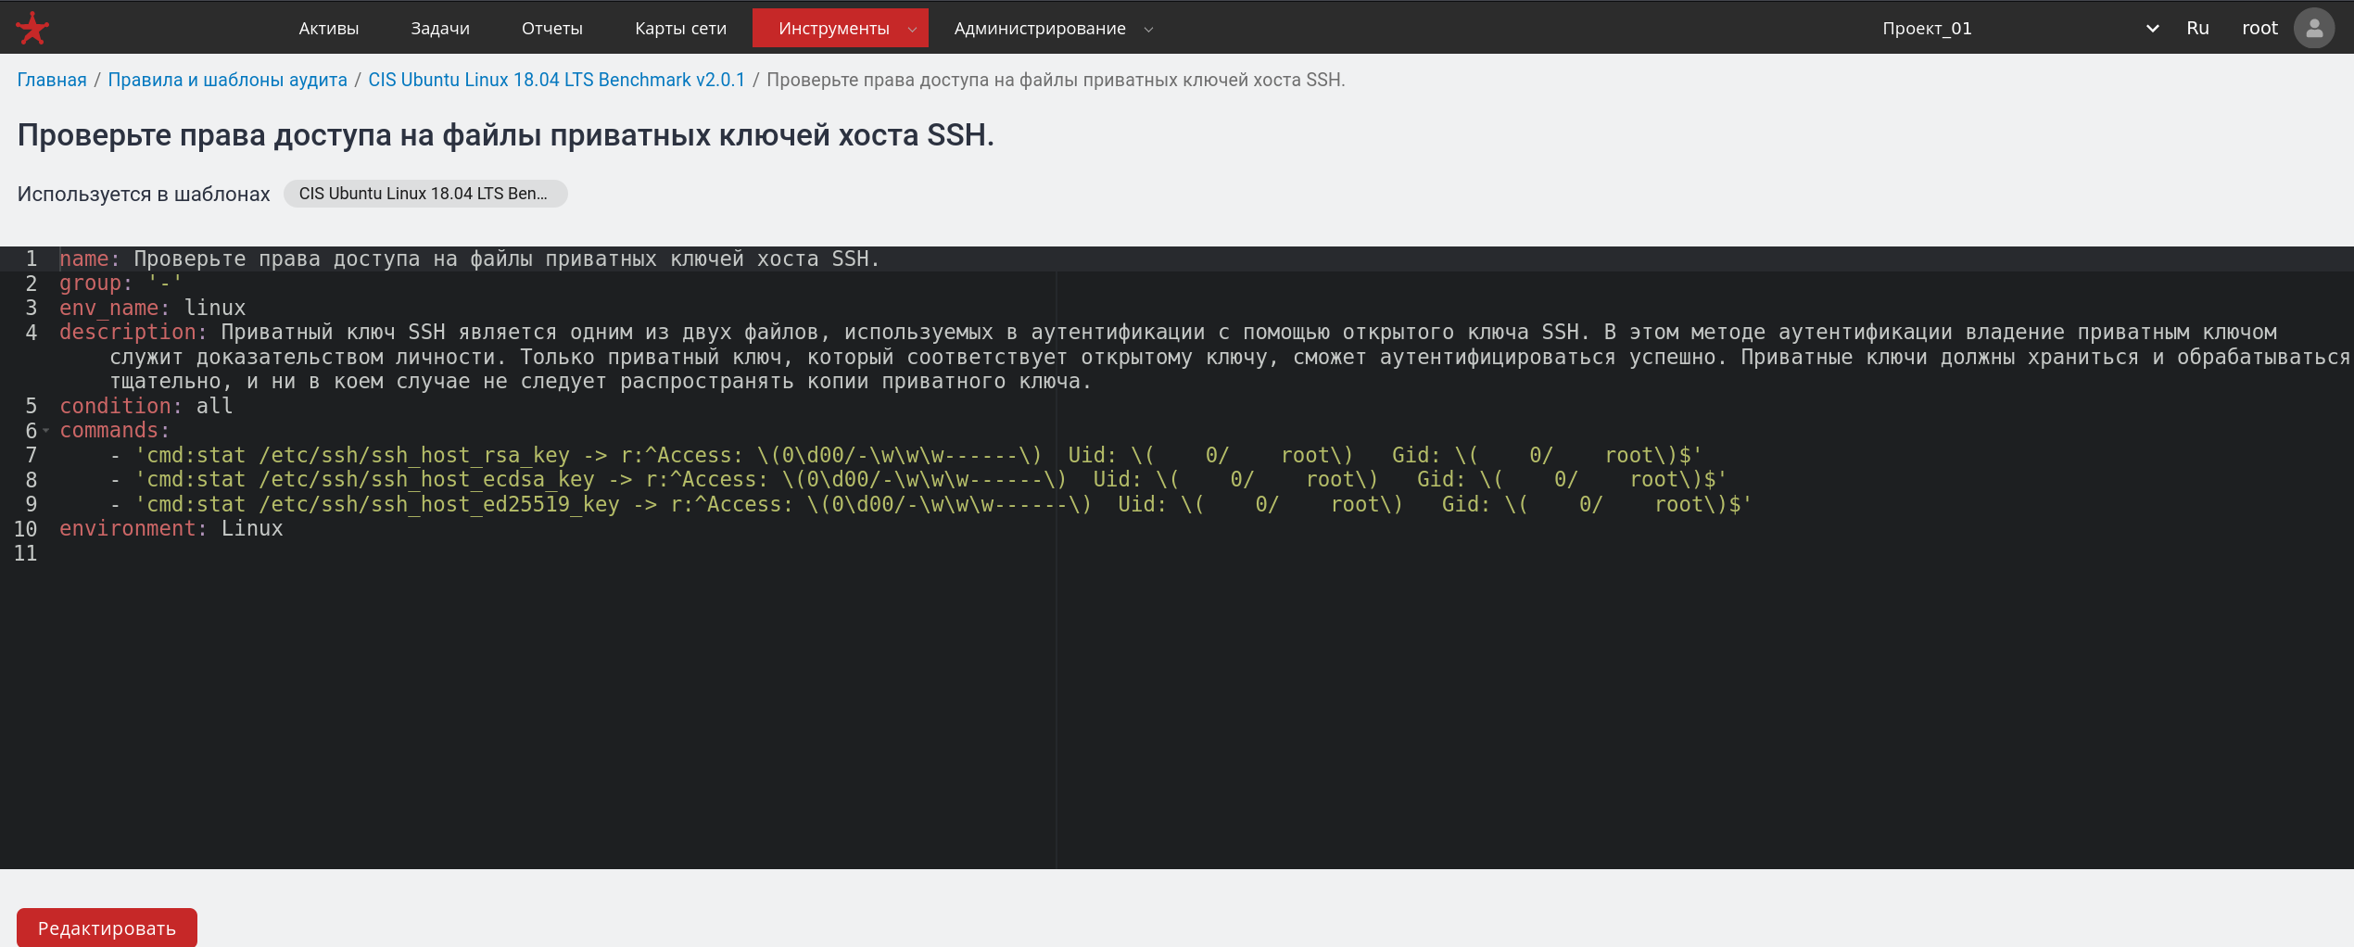Click the root username label
The height and width of the screenshot is (947, 2354).
(2259, 28)
